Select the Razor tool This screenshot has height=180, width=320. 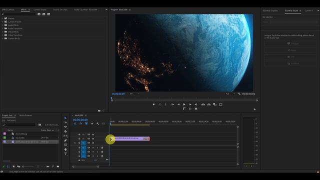click(x=65, y=131)
